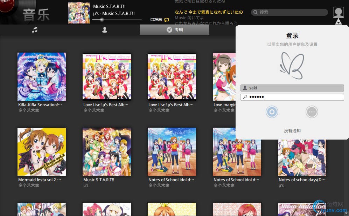
Task: Open the Mermaid festa vol.2 album cover
Action: (42, 151)
